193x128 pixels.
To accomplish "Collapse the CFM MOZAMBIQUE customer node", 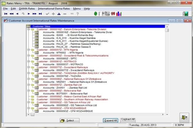I will 29,108.
